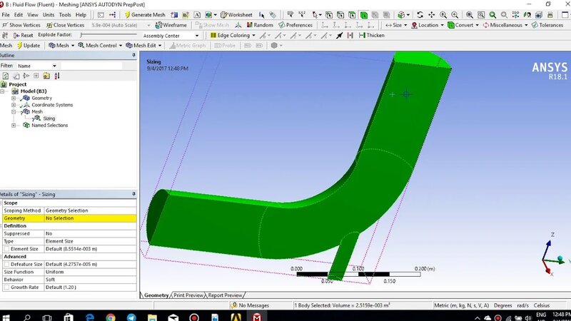
Task: Click the sort alphabetically icon in Outline
Action: click(x=57, y=76)
